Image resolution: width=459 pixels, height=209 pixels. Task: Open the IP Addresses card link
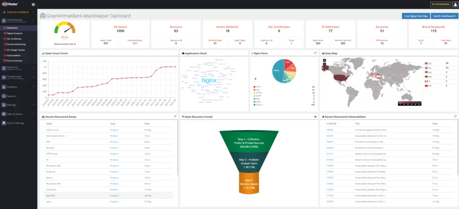[330, 27]
